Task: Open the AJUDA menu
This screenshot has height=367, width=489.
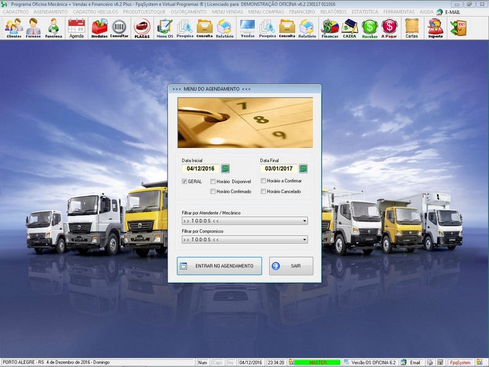Action: tap(426, 12)
